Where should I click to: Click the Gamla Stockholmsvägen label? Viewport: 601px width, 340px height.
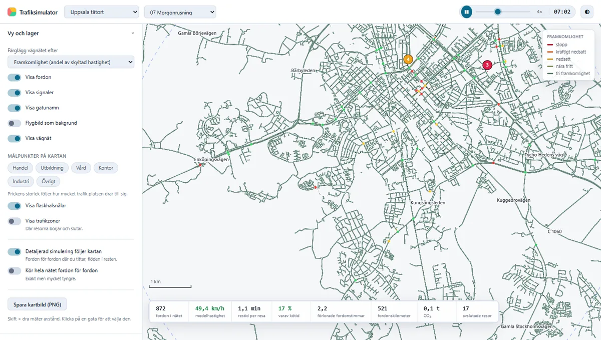pos(527,326)
